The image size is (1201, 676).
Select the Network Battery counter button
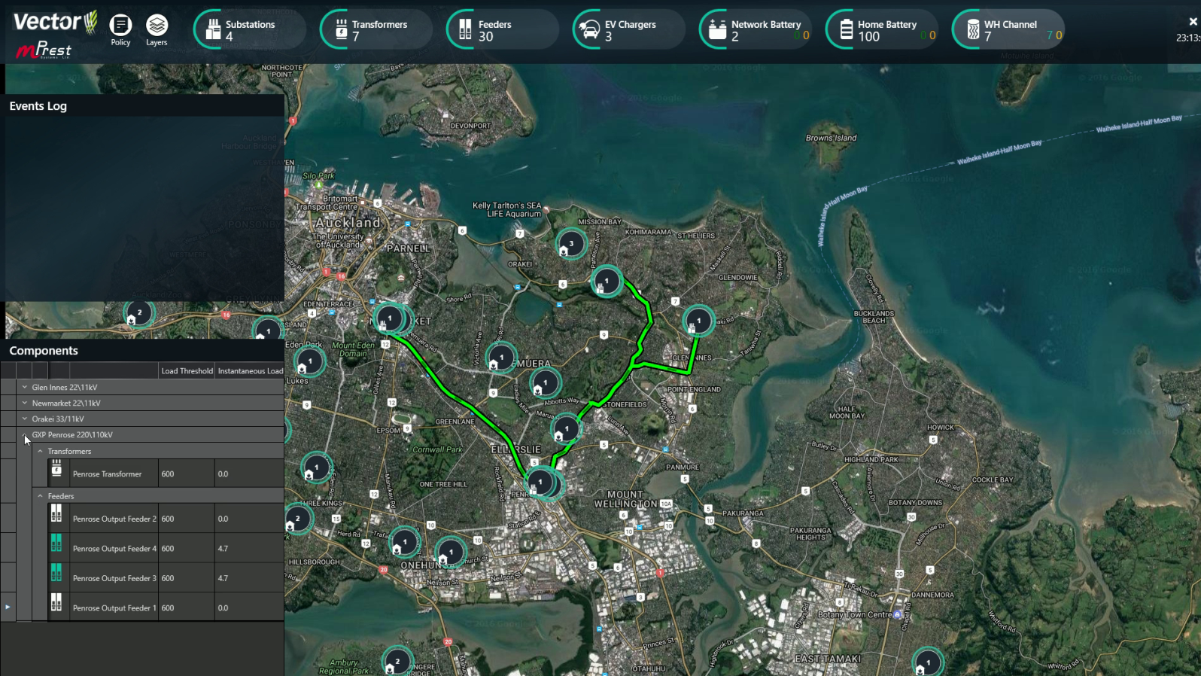tap(755, 30)
